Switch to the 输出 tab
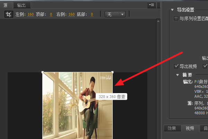The image size is (208, 139). pyautogui.click(x=22, y=5)
